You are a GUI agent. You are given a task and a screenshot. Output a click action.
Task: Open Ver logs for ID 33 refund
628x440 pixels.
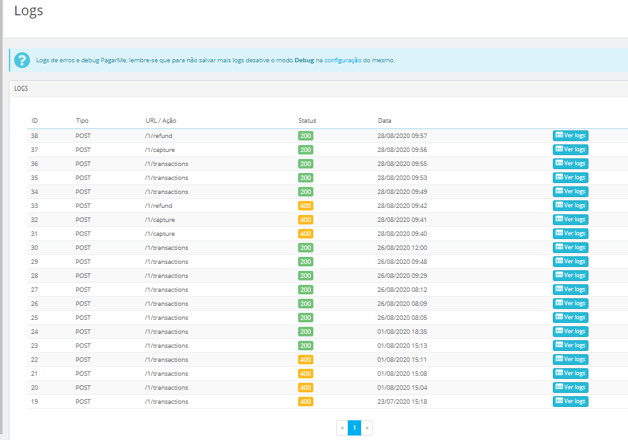coord(570,205)
